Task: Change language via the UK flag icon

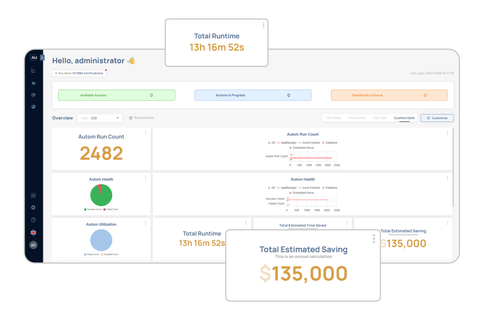Action: point(34,233)
